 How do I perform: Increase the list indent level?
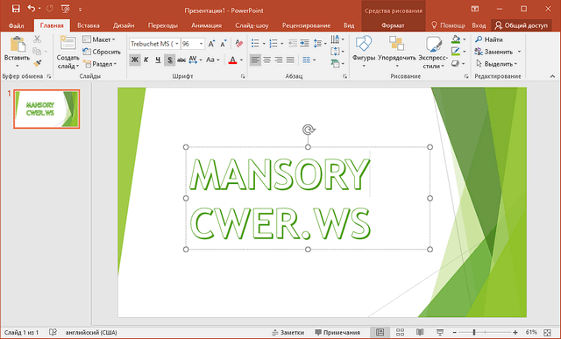point(304,44)
